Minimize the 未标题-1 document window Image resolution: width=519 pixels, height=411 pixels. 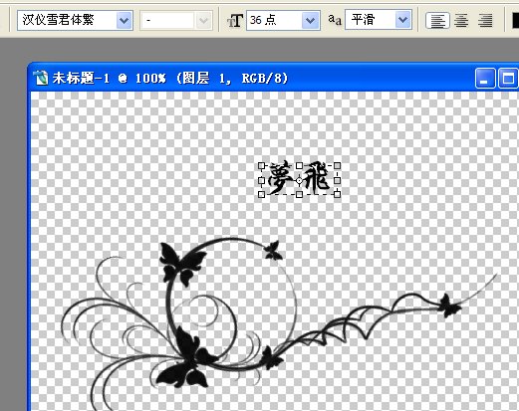pos(485,79)
